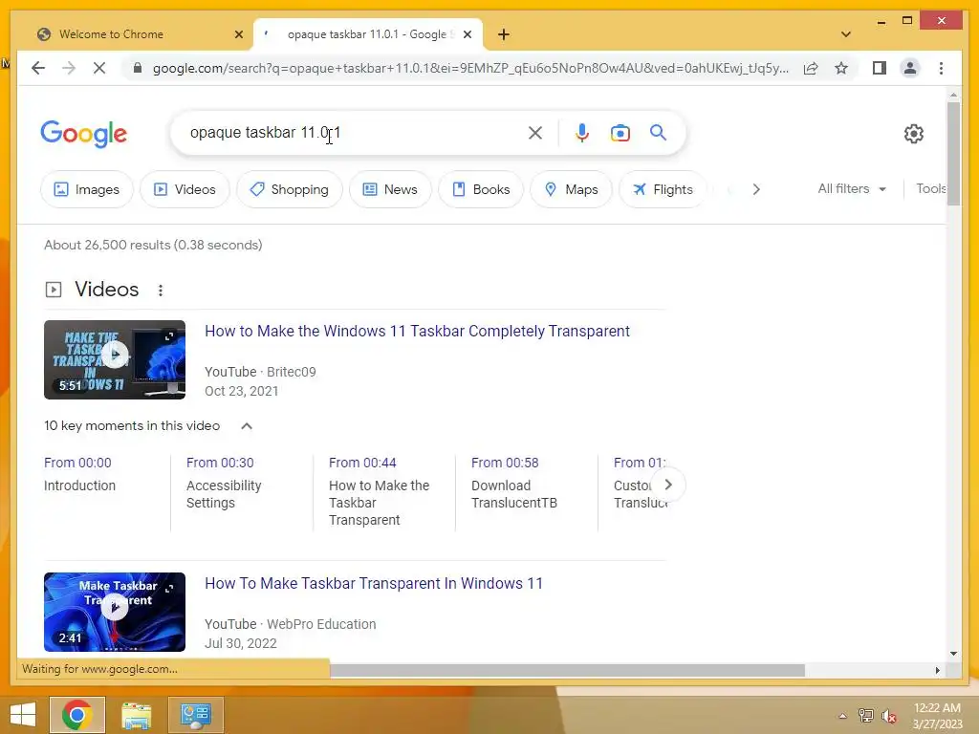
Task: Play the Britec09 video thumbnail
Action: click(115, 359)
